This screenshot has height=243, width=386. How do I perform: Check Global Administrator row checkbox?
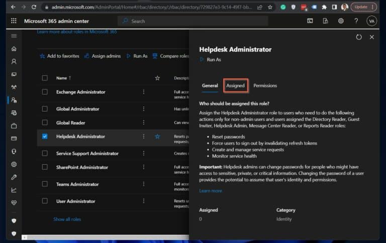click(x=45, y=109)
